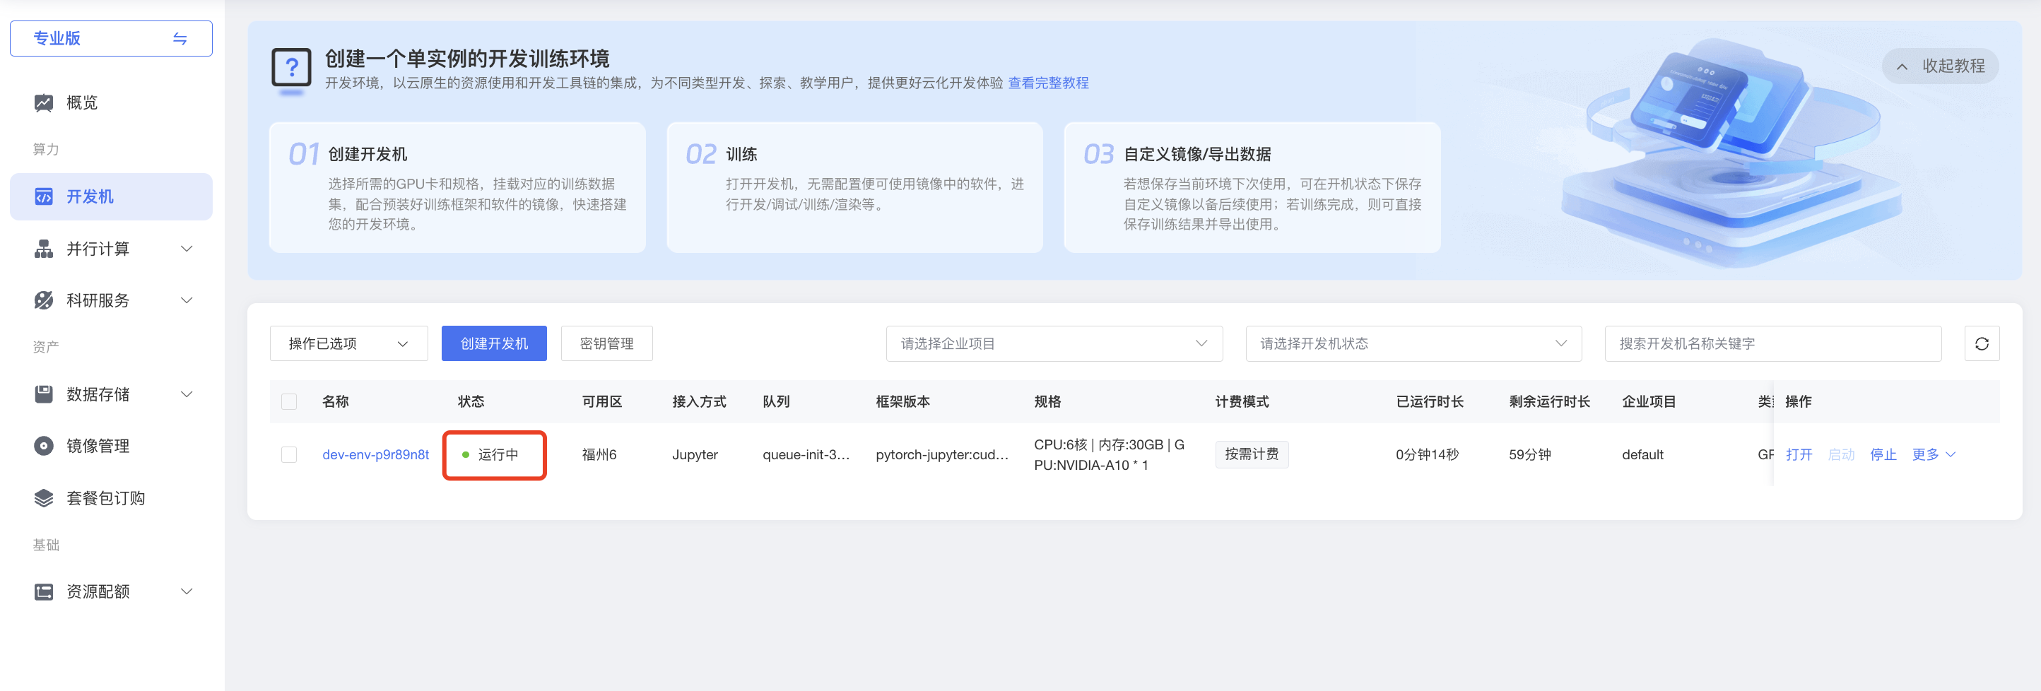Open the 操作已选项 dropdown
Viewport: 2041px width, 691px height.
(x=348, y=343)
